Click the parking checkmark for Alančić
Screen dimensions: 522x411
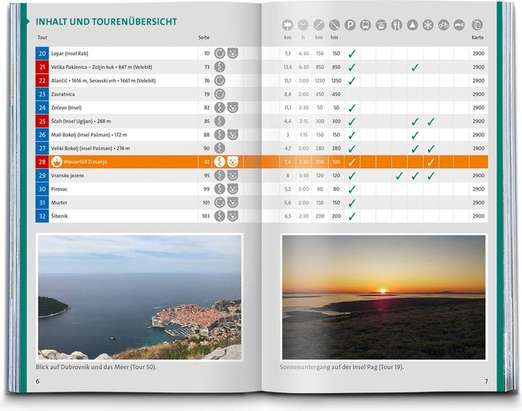click(x=352, y=81)
